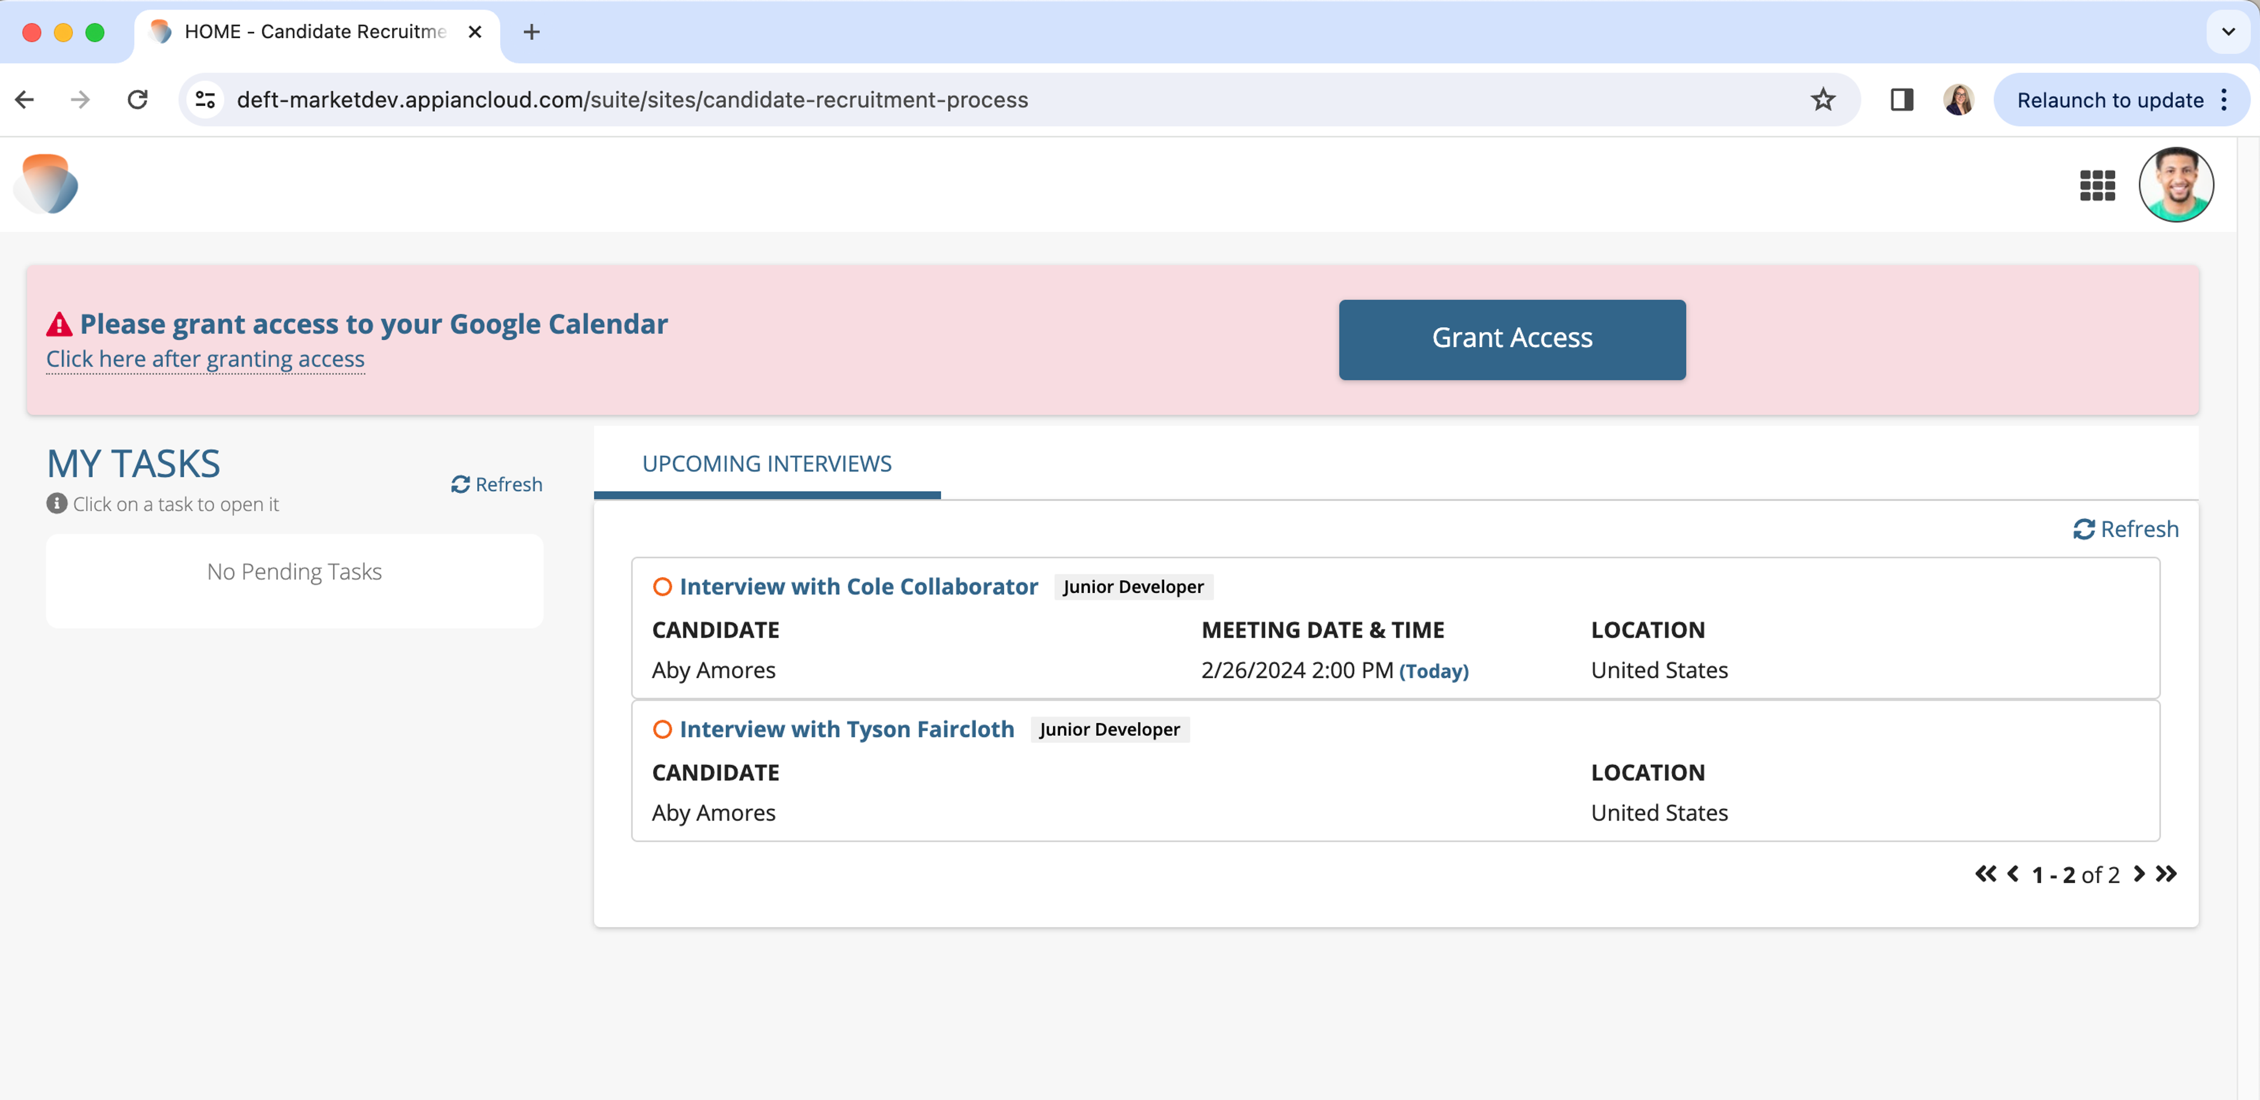The height and width of the screenshot is (1100, 2260).
Task: Select the Upcoming Interviews tab
Action: coord(767,463)
